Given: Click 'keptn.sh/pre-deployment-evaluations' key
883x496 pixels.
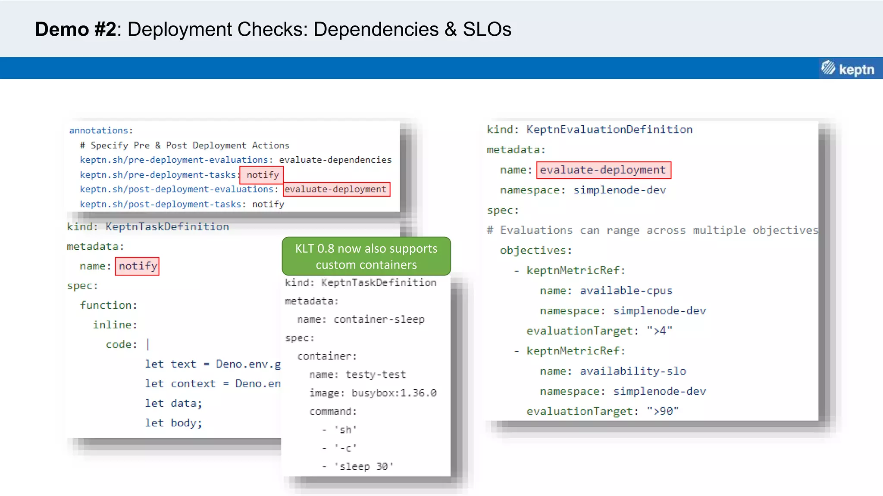Looking at the screenshot, I should tap(174, 160).
